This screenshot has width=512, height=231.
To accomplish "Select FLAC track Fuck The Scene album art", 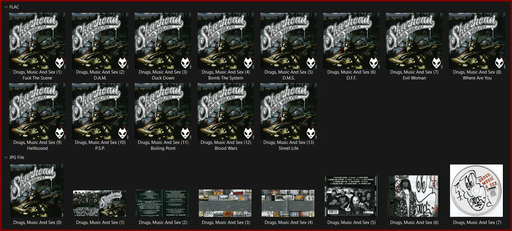I will (37, 41).
